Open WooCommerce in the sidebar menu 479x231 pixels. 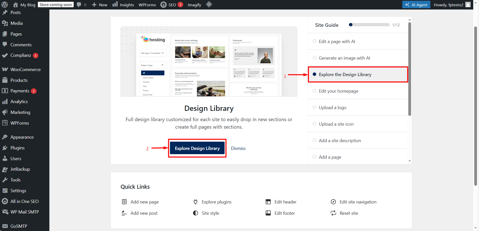click(x=25, y=69)
